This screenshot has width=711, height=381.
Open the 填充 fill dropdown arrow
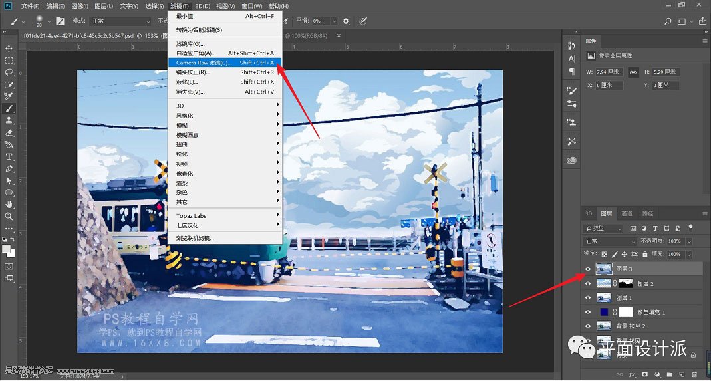click(689, 254)
